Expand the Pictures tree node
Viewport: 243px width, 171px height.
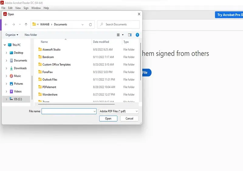tap(6, 84)
